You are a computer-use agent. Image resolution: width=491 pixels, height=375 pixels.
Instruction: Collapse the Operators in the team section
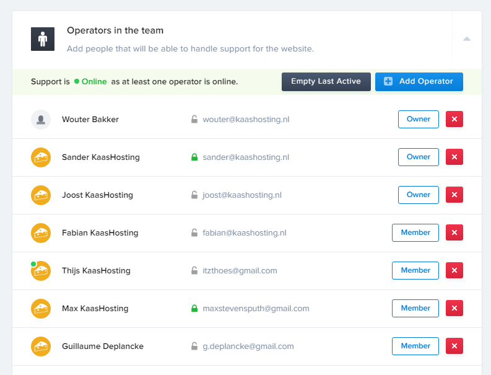pos(467,39)
